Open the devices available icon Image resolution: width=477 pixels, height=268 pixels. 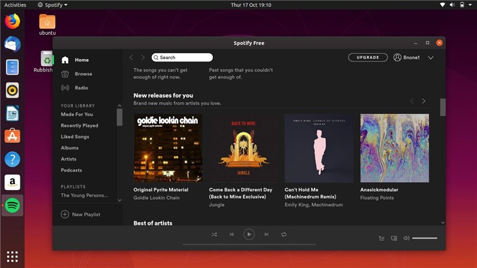tap(394, 239)
